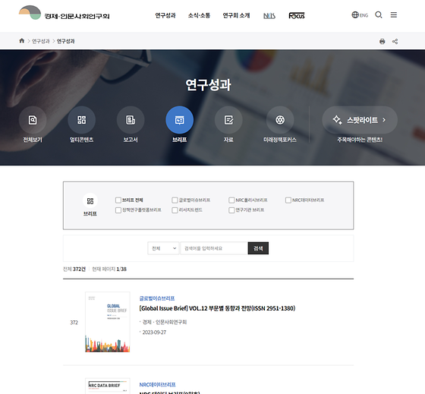Image resolution: width=425 pixels, height=394 pixels.
Task: Select the 브리프 category icon
Action: click(179, 120)
